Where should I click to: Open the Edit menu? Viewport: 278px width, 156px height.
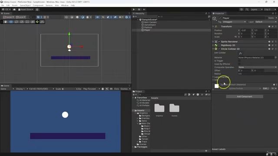(x=8, y=6)
